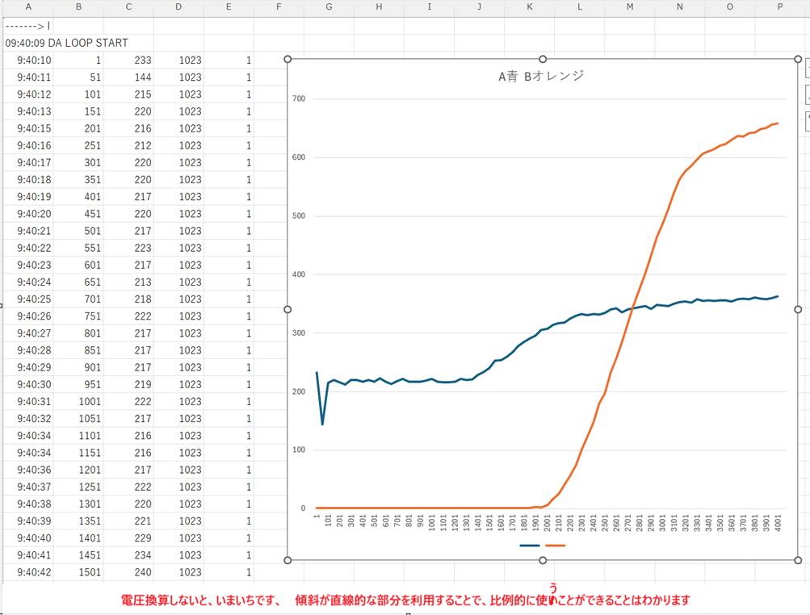The width and height of the screenshot is (810, 615).
Task: Click the chart's top-left resize handle
Action: [287, 59]
